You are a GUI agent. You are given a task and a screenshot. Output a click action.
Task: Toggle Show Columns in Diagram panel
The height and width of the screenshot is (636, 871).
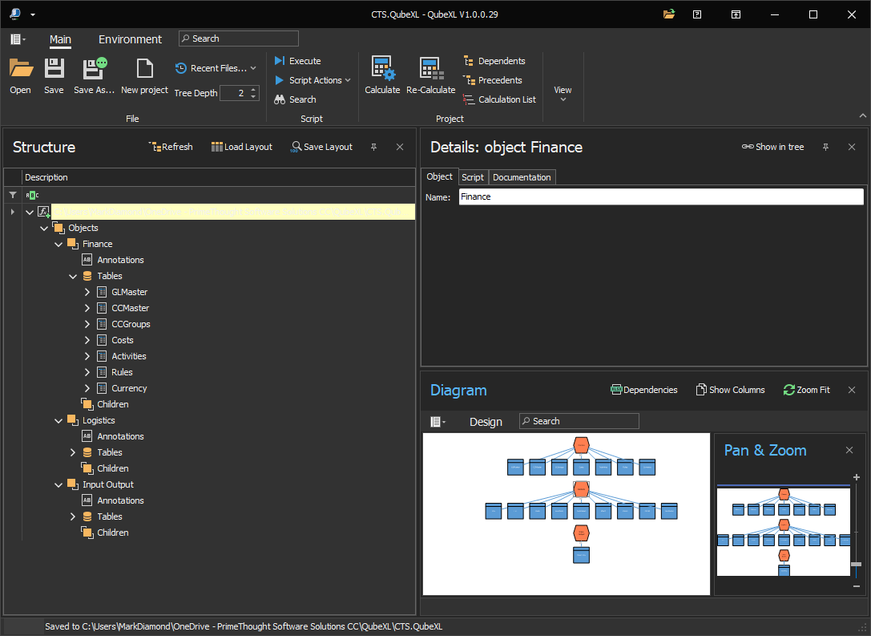point(730,390)
